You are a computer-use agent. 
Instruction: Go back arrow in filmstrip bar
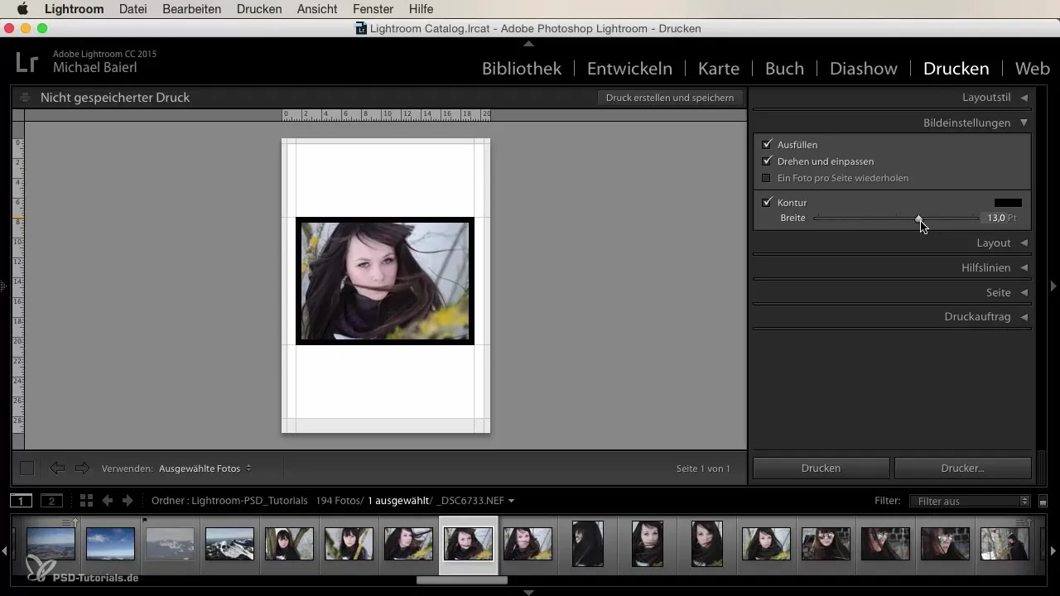pyautogui.click(x=107, y=501)
